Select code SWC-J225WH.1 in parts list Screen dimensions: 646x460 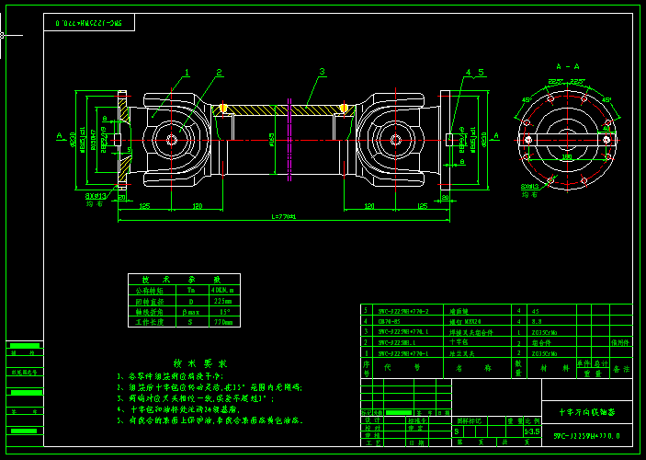(x=396, y=342)
